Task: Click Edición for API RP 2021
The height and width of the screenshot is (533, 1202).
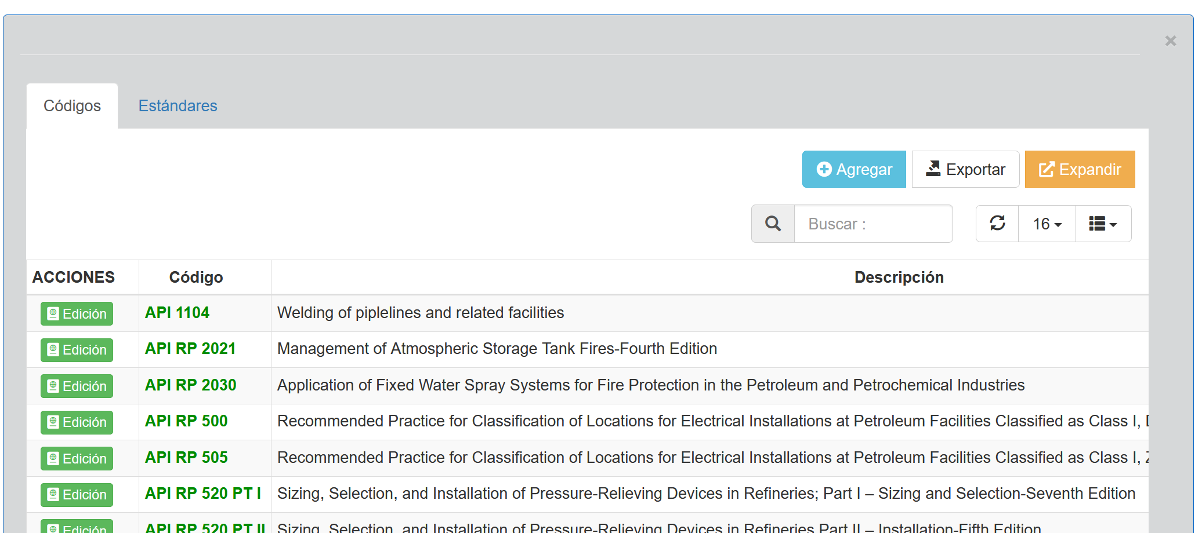Action: [77, 350]
